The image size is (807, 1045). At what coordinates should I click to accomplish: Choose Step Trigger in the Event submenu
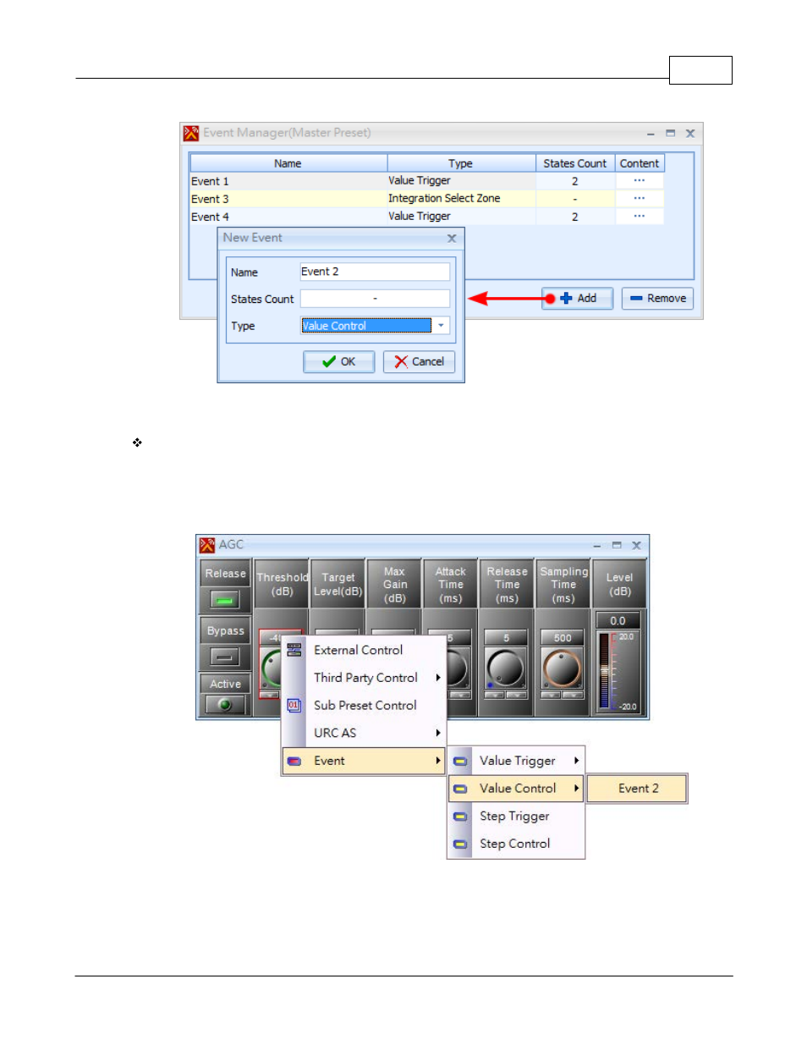(x=516, y=817)
